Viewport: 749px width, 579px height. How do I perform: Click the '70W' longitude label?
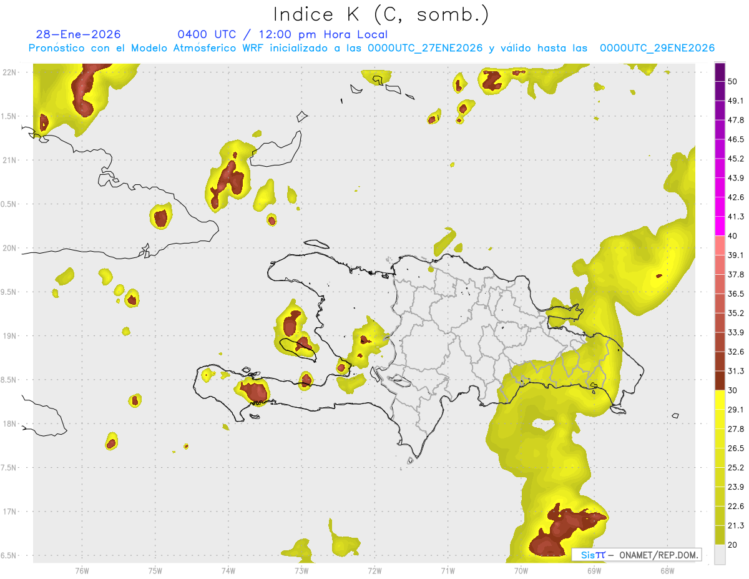click(x=521, y=571)
